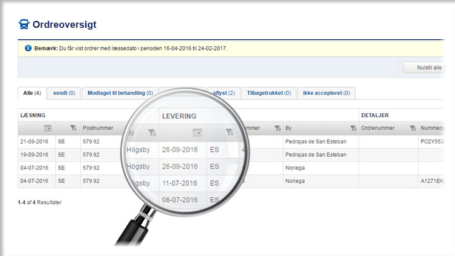Click the Nulstil alle button

pyautogui.click(x=424, y=68)
